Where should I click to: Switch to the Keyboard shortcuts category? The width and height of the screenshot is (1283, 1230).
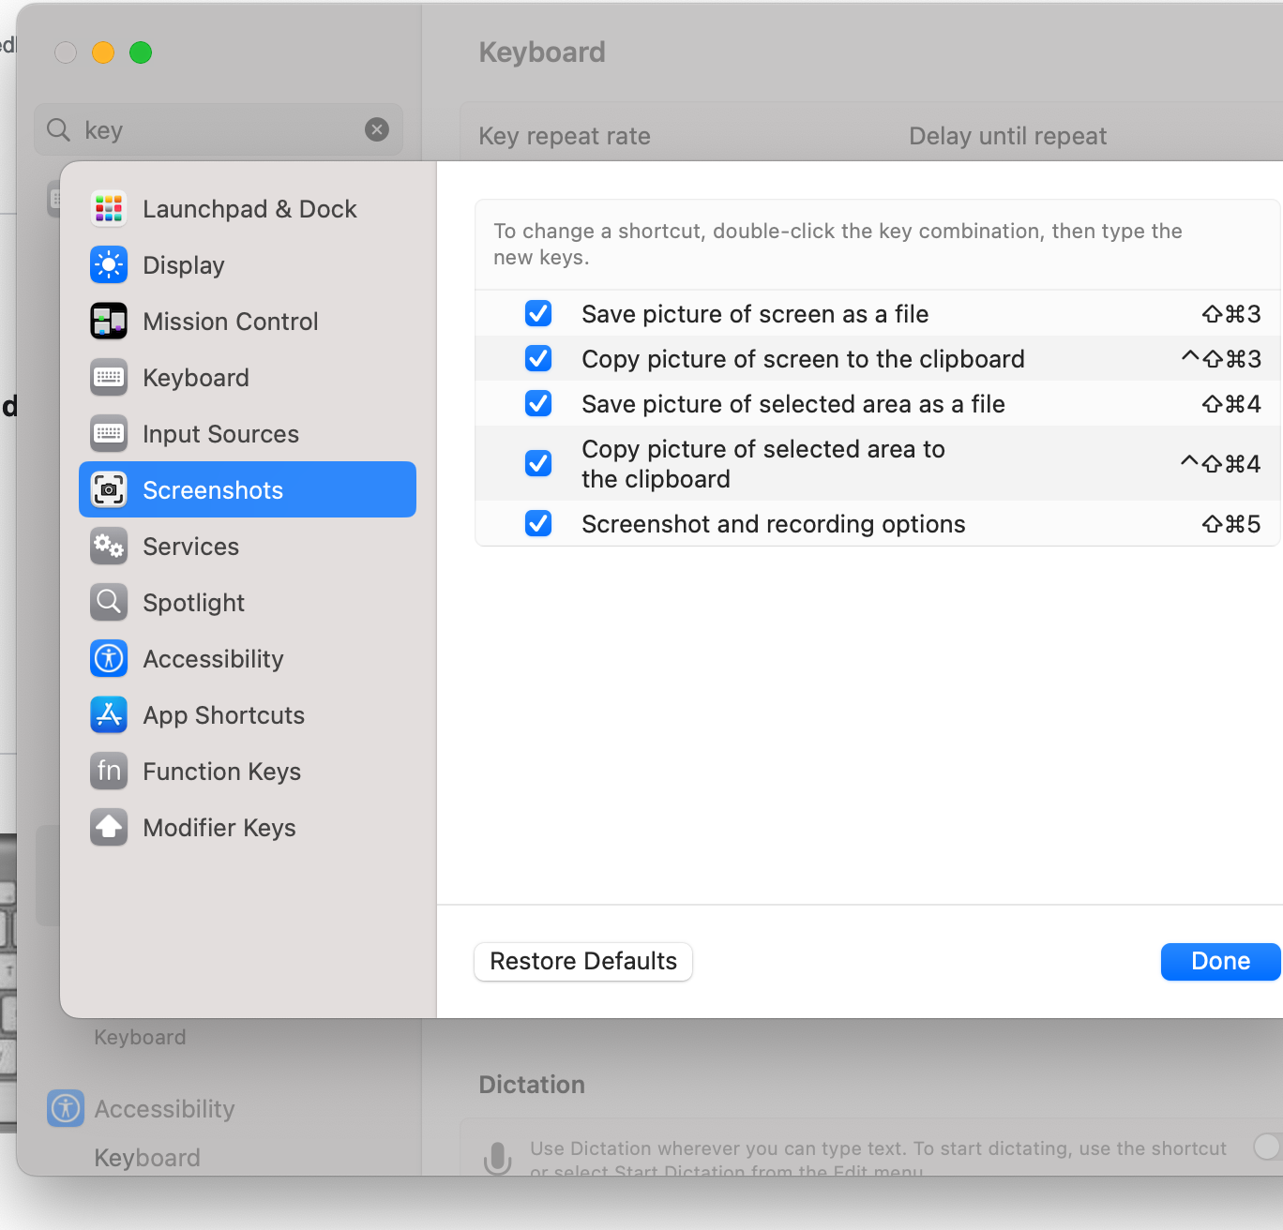point(196,378)
